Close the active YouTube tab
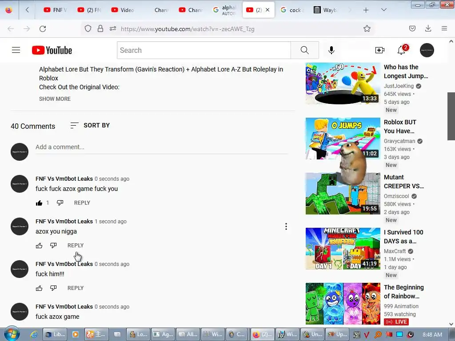Screen dimensions: 455x341 pyautogui.click(x=267, y=10)
